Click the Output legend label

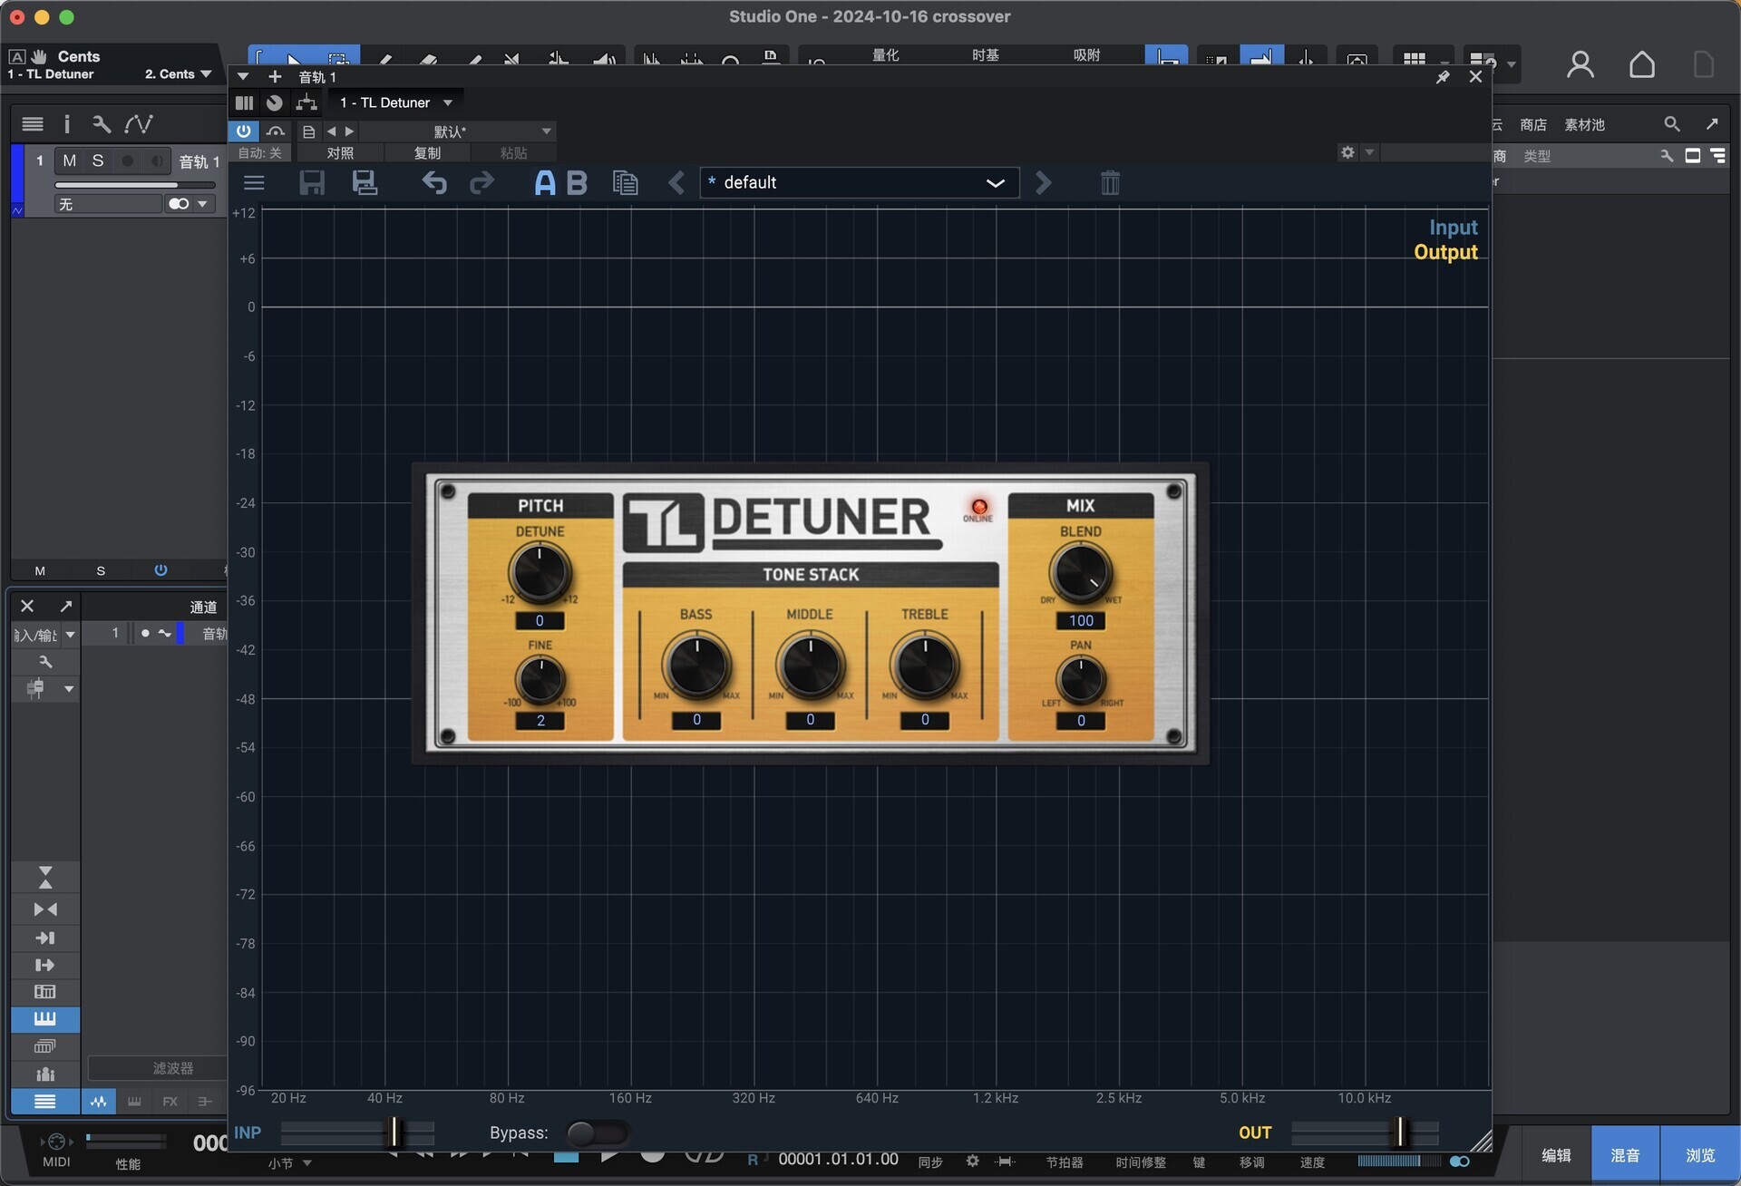pyautogui.click(x=1445, y=252)
